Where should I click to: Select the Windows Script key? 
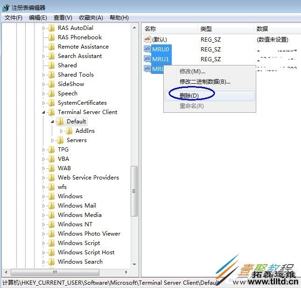pyautogui.click(x=79, y=243)
